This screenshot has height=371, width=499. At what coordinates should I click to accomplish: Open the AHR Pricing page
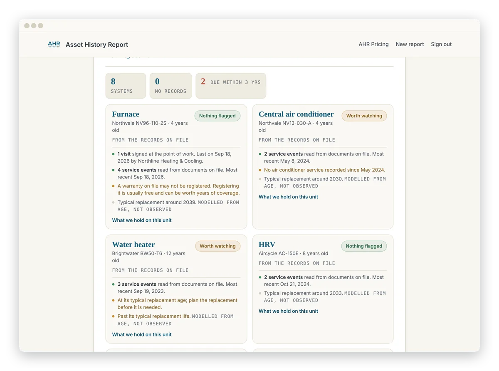click(x=373, y=44)
